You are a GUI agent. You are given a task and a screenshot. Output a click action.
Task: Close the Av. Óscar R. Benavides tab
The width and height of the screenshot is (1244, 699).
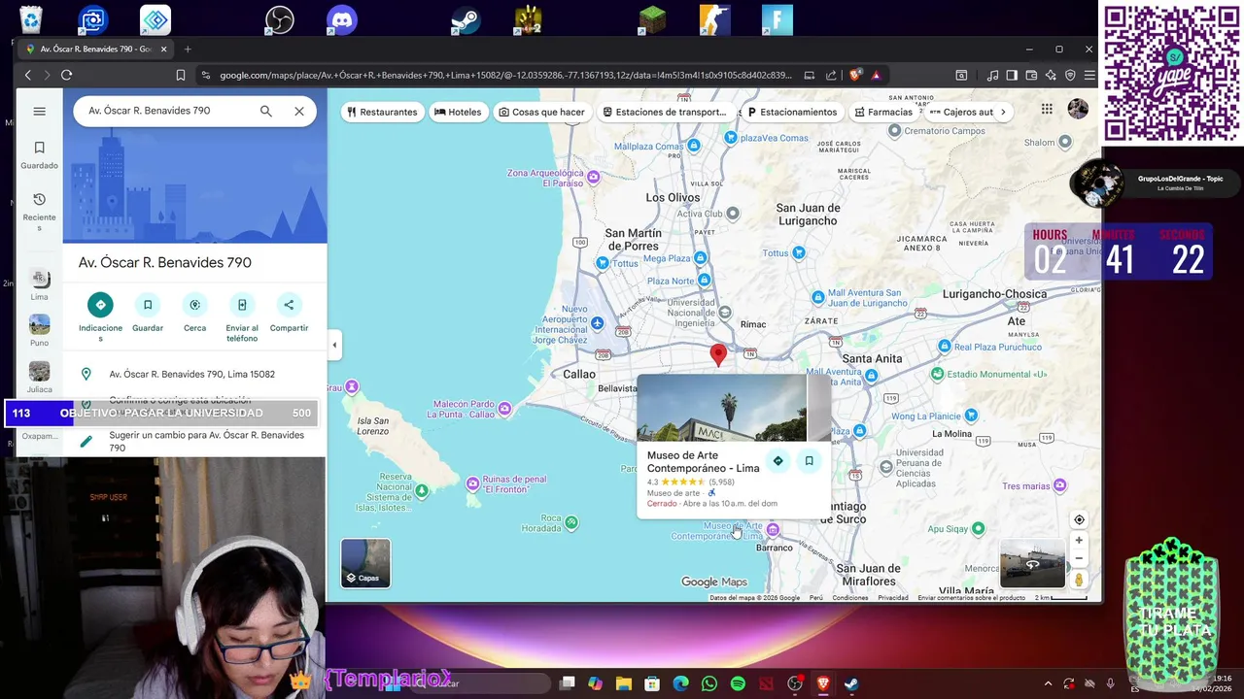[164, 50]
